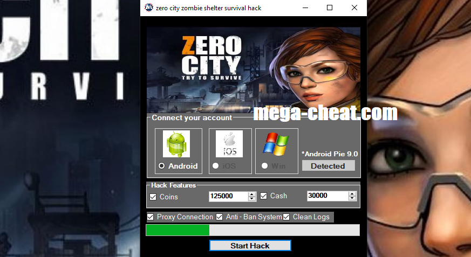Image resolution: width=471 pixels, height=257 pixels.
Task: Click the window title text
Action: pyautogui.click(x=208, y=8)
